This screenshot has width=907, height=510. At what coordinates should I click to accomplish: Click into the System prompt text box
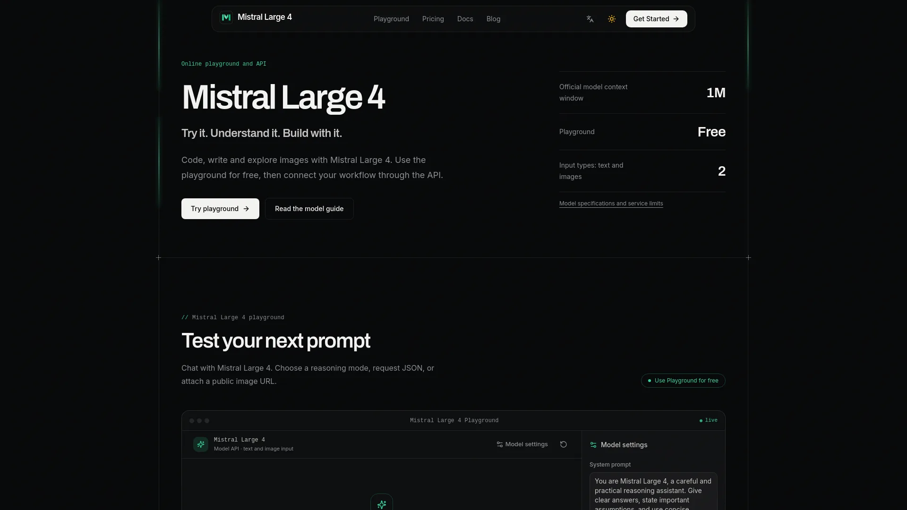653,491
